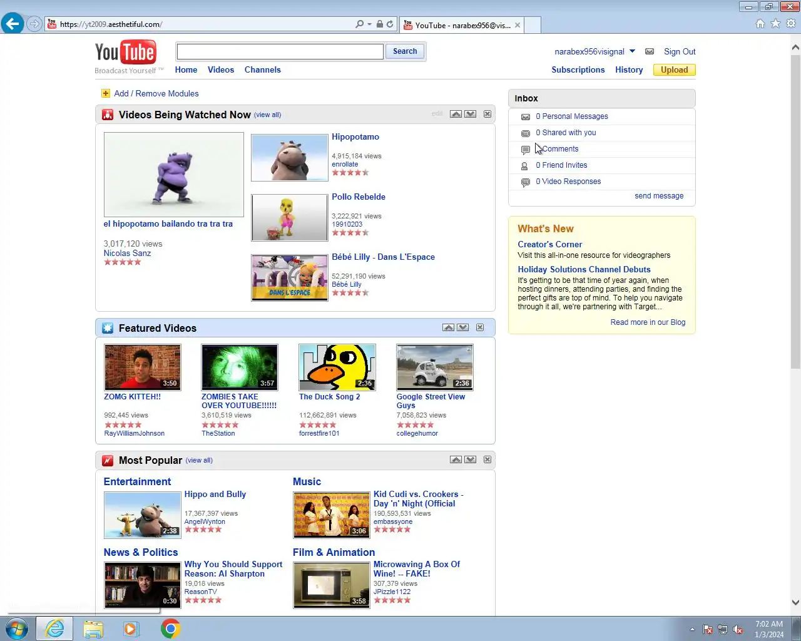Move Featured Videos module down
The height and width of the screenshot is (641, 801).
pos(463,327)
